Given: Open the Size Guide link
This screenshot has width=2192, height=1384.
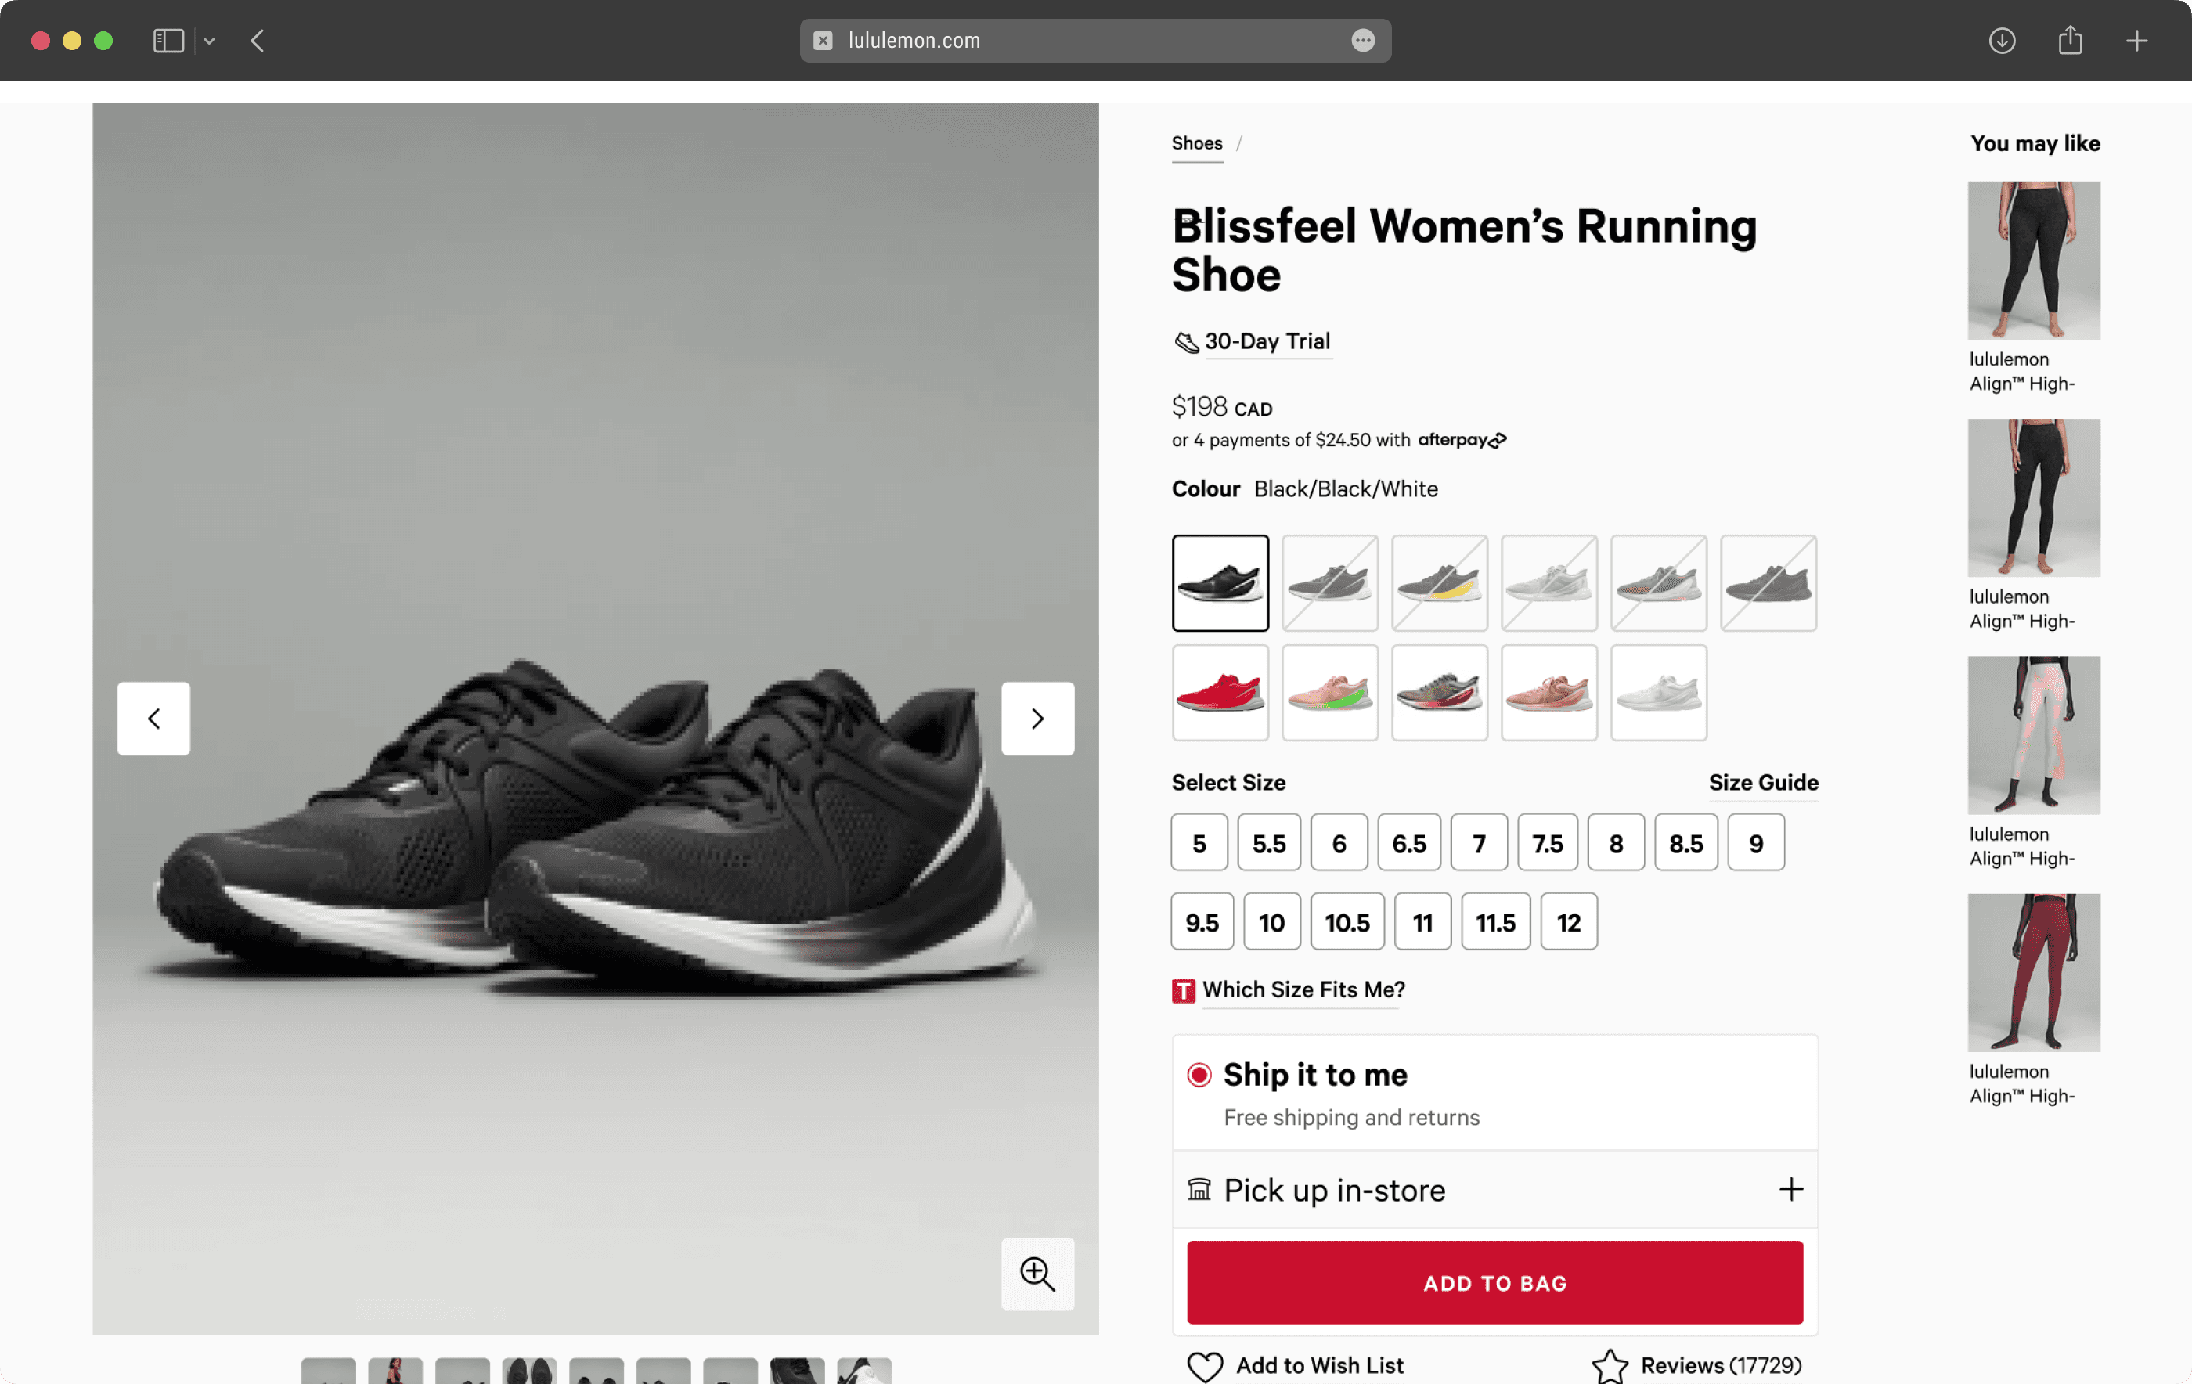Looking at the screenshot, I should (1762, 782).
